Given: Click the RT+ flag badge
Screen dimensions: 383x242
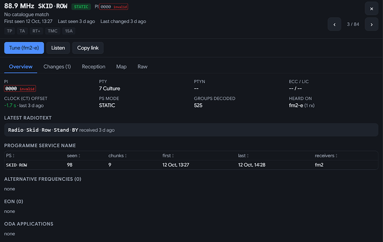Looking at the screenshot, I should [x=37, y=31].
